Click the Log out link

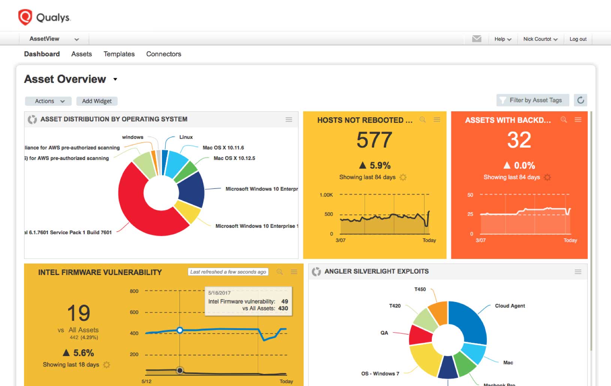click(x=578, y=39)
